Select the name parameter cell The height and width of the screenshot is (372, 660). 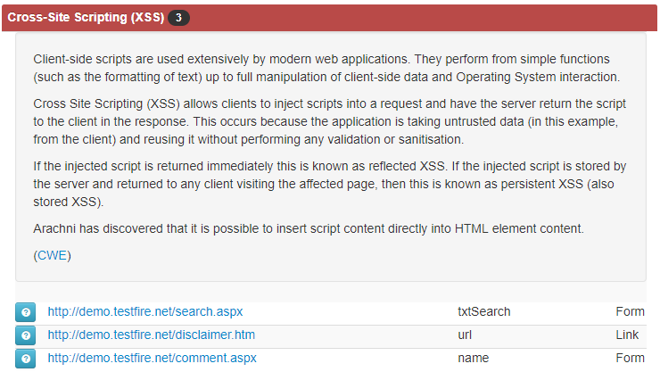(473, 358)
